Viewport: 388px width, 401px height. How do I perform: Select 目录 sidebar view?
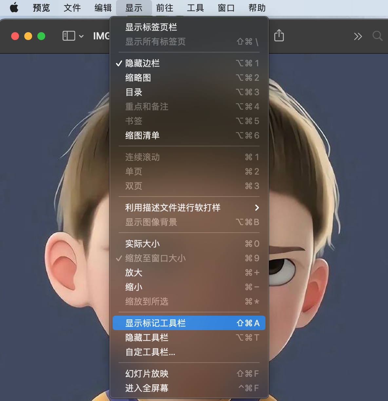pos(189,92)
